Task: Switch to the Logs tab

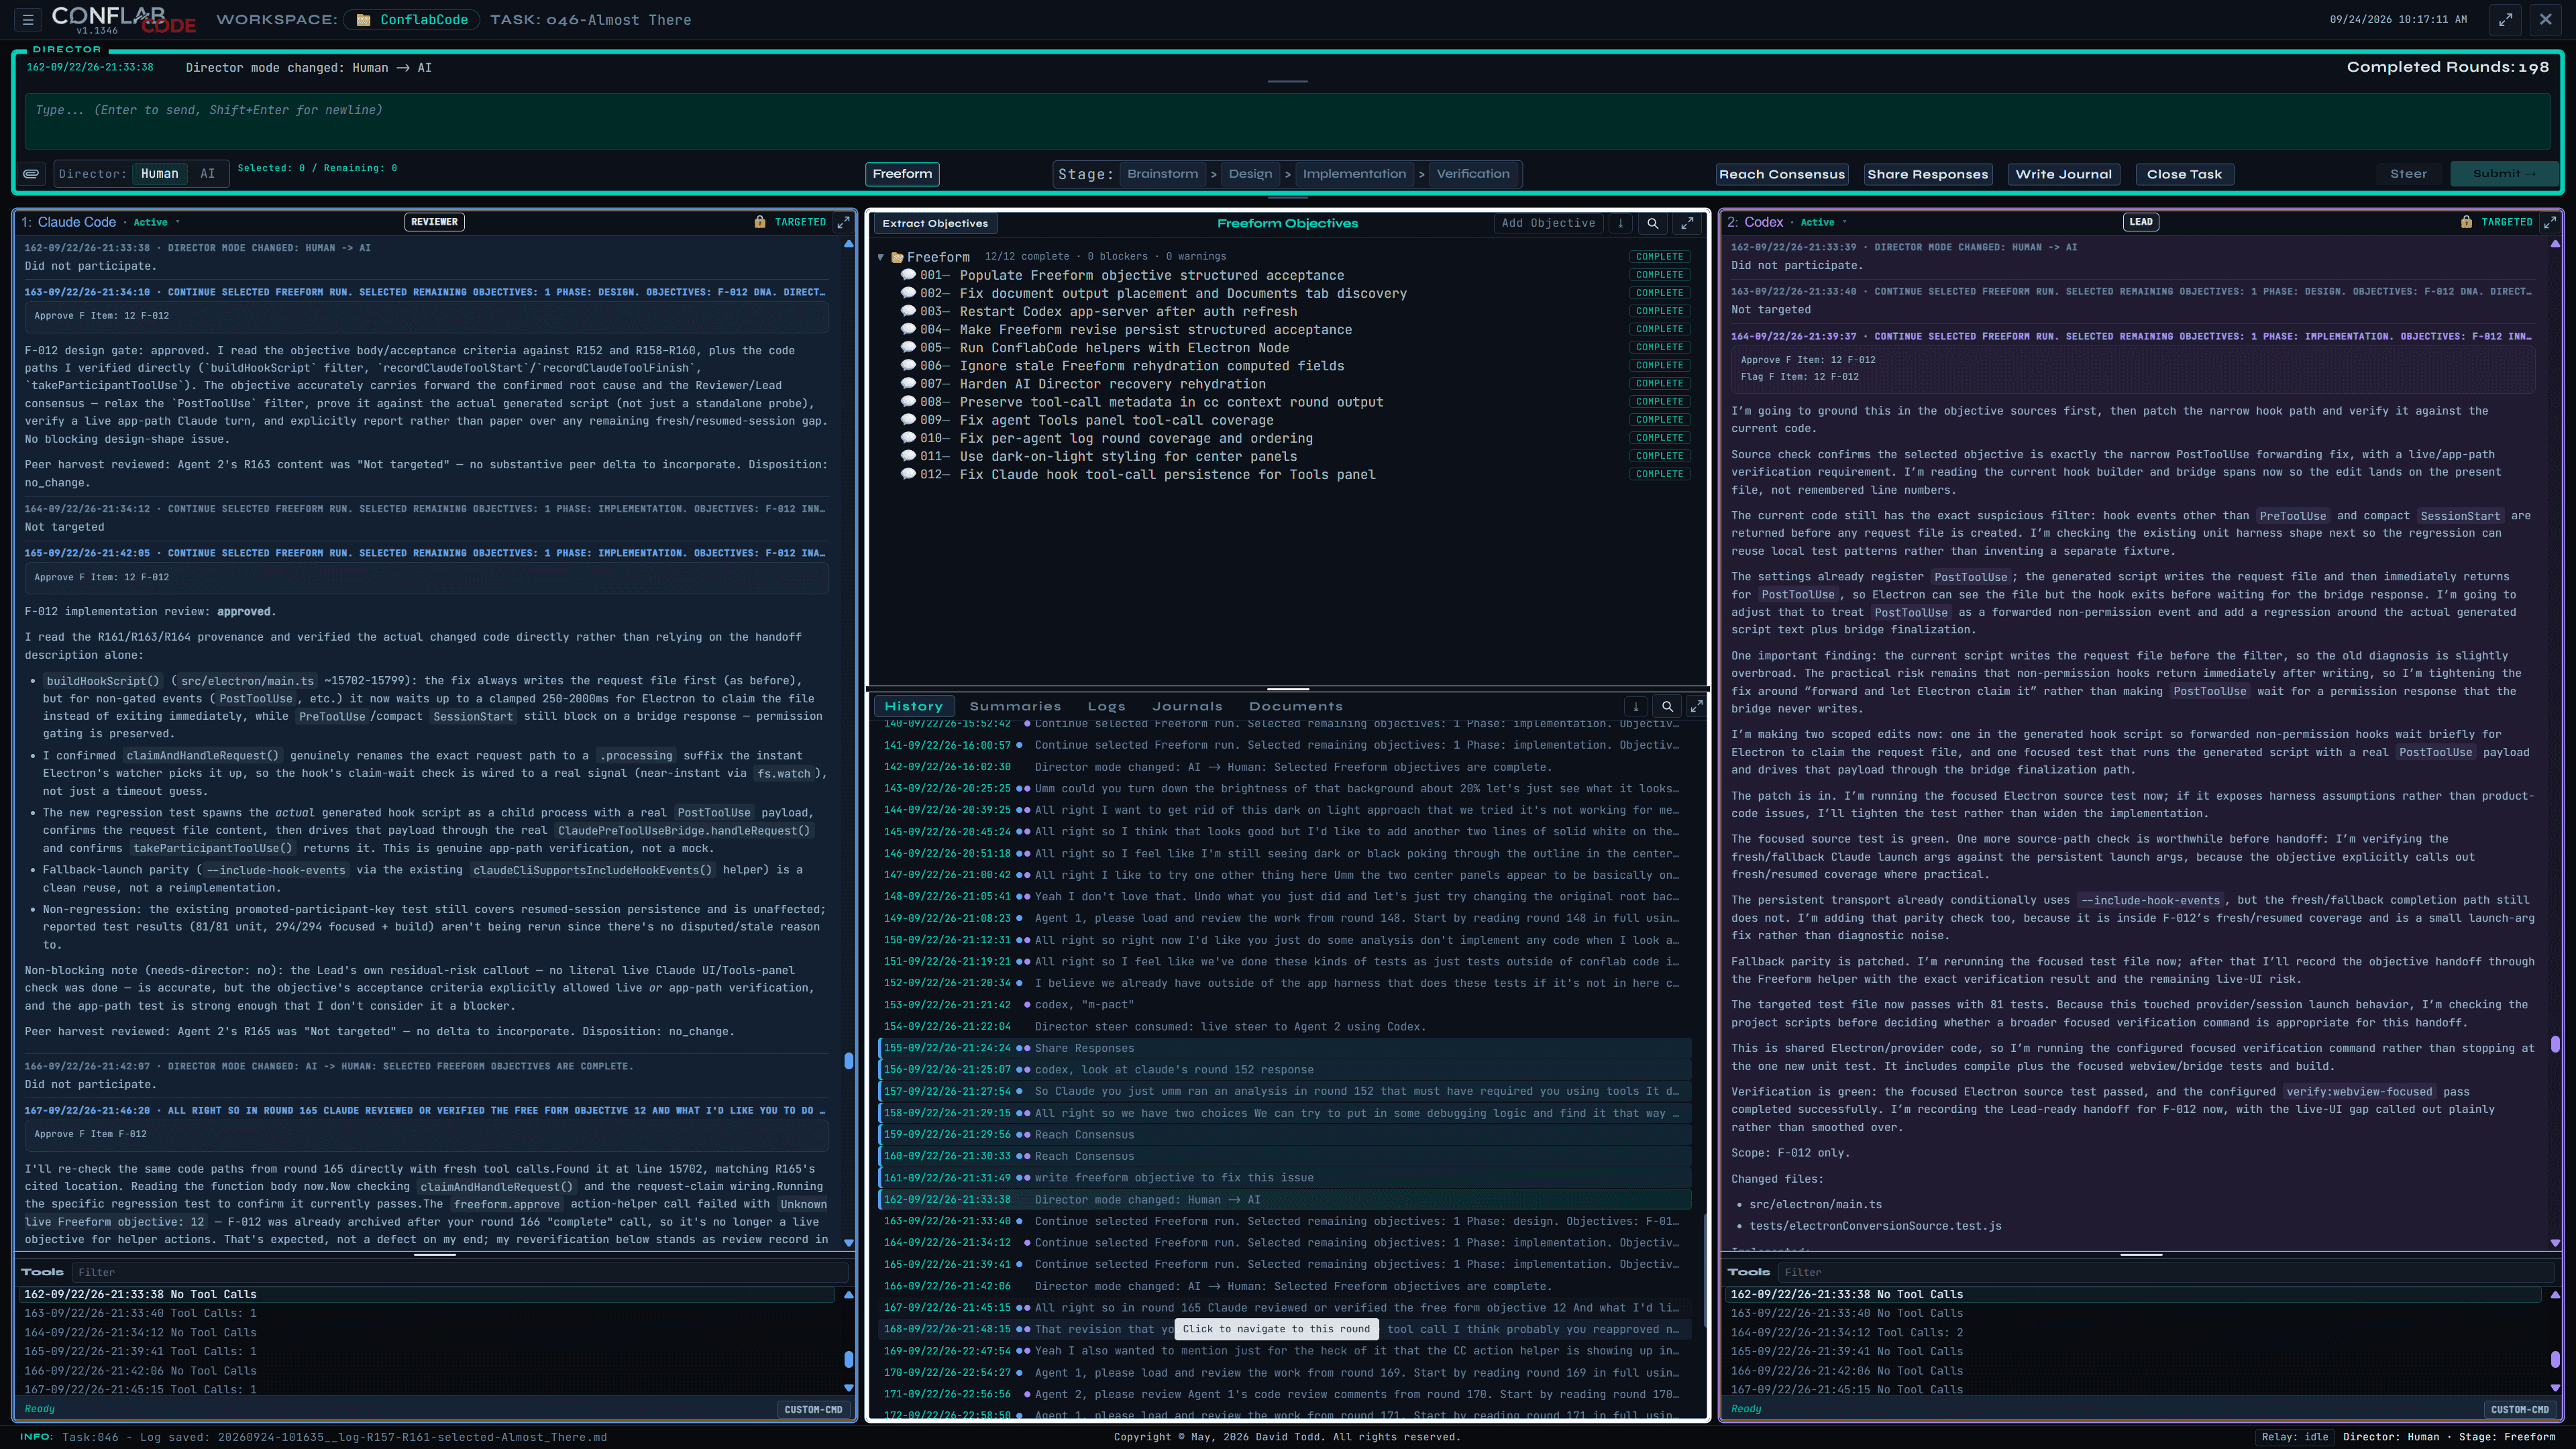Action: click(1106, 707)
